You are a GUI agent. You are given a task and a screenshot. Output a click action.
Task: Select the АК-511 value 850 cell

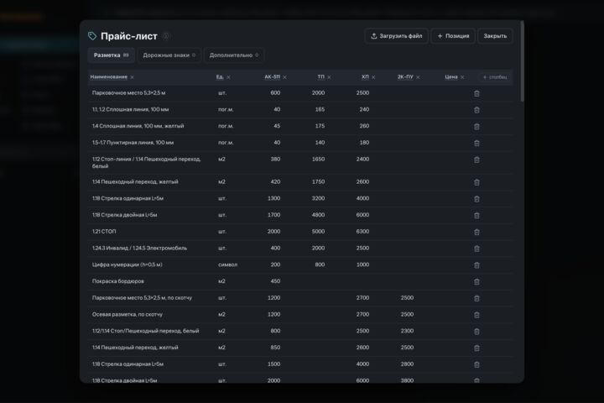(x=275, y=348)
